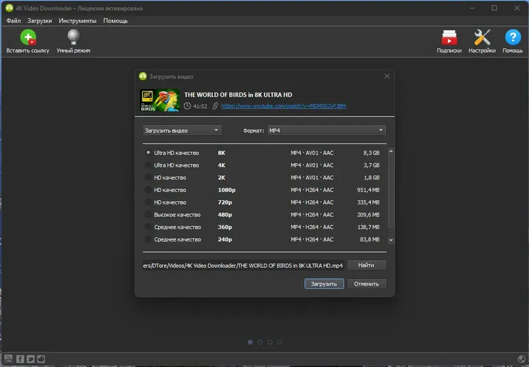Viewport: 529px width, 367px height.
Task: Click the Facebook icon in the status bar
Action: (x=20, y=359)
